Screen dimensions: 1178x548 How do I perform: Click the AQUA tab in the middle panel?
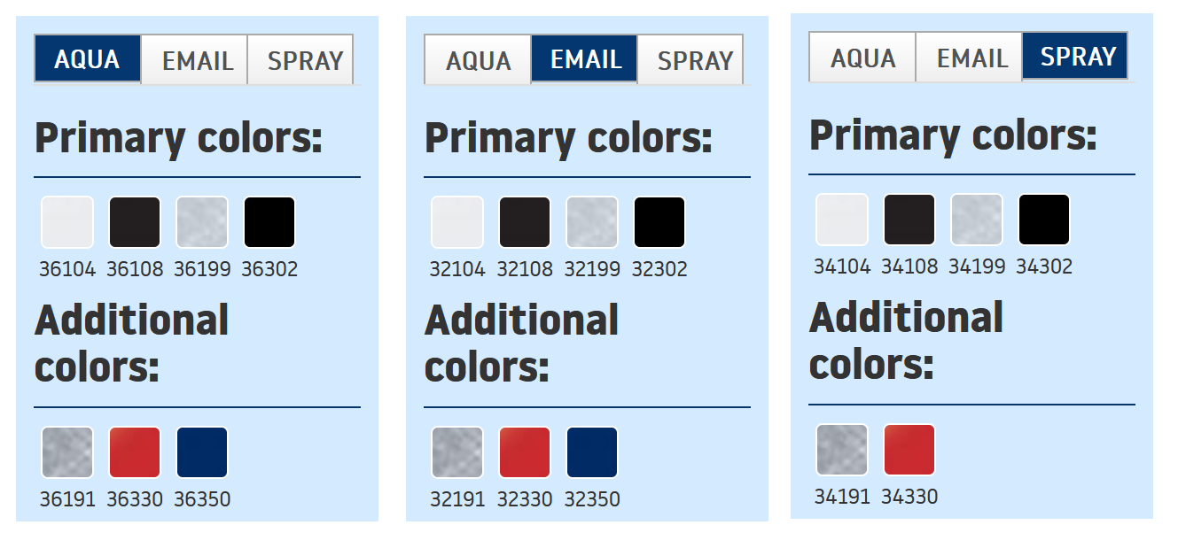478,60
